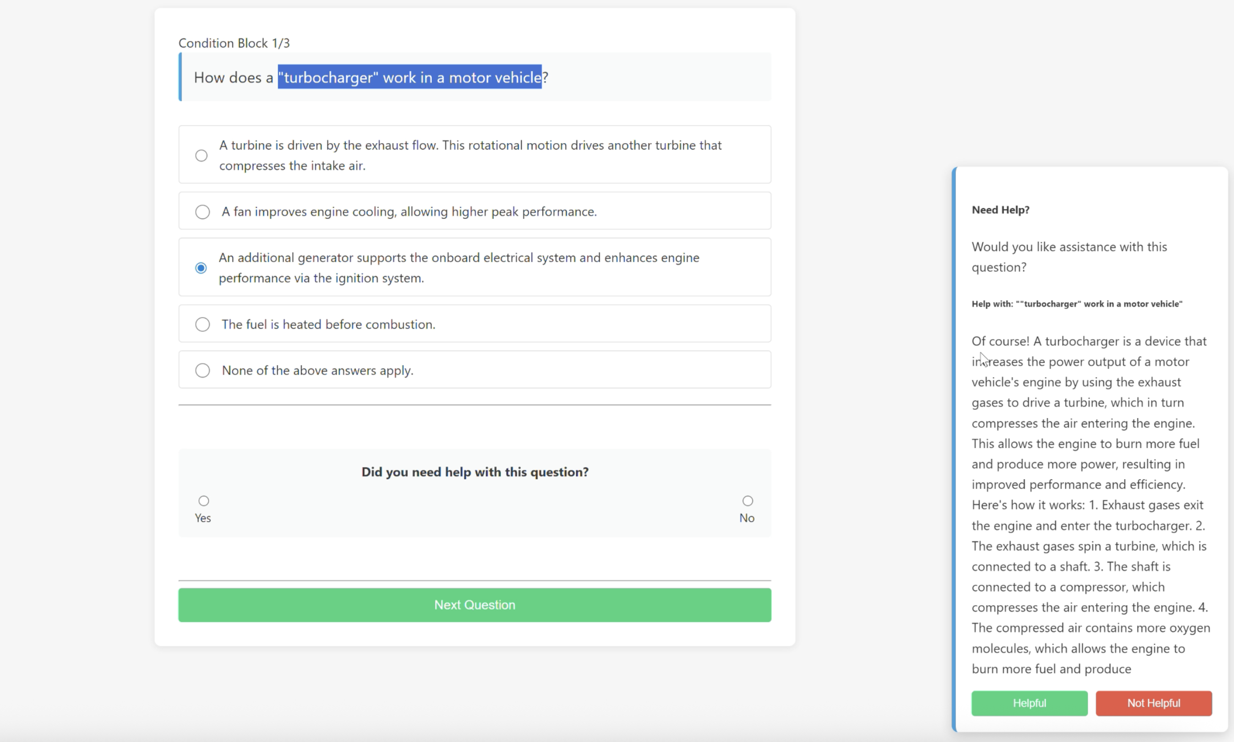The width and height of the screenshot is (1234, 742).
Task: Select the additional generator answer option
Action: point(201,268)
